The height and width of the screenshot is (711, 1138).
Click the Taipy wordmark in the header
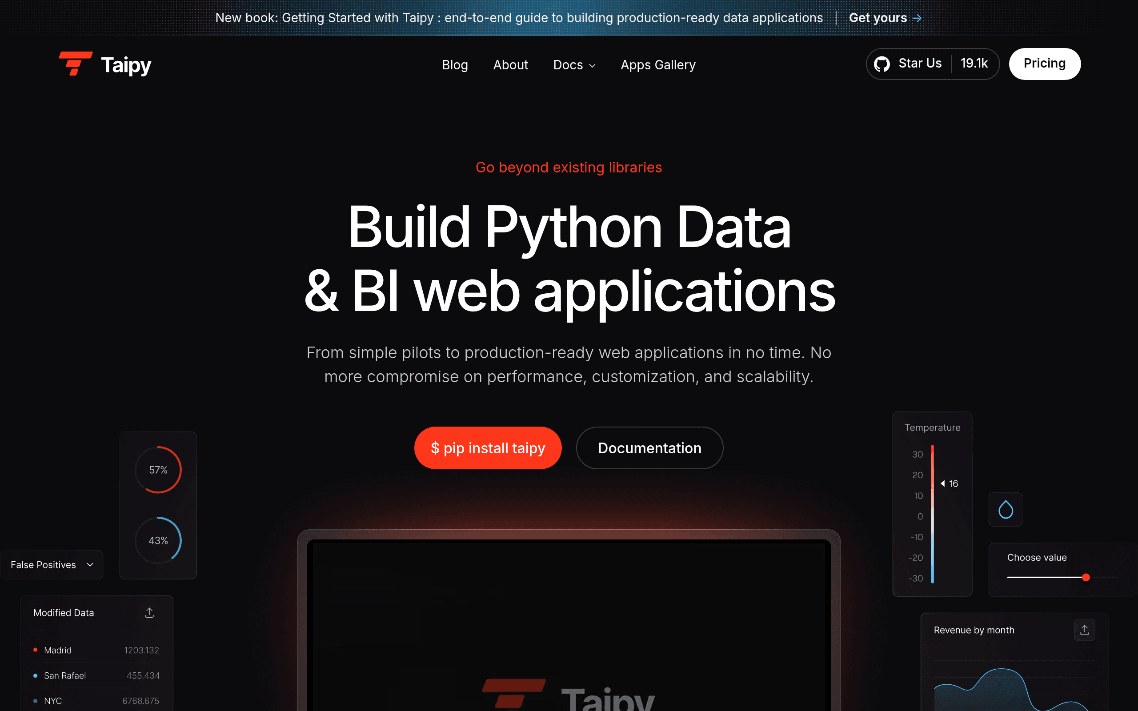click(126, 65)
